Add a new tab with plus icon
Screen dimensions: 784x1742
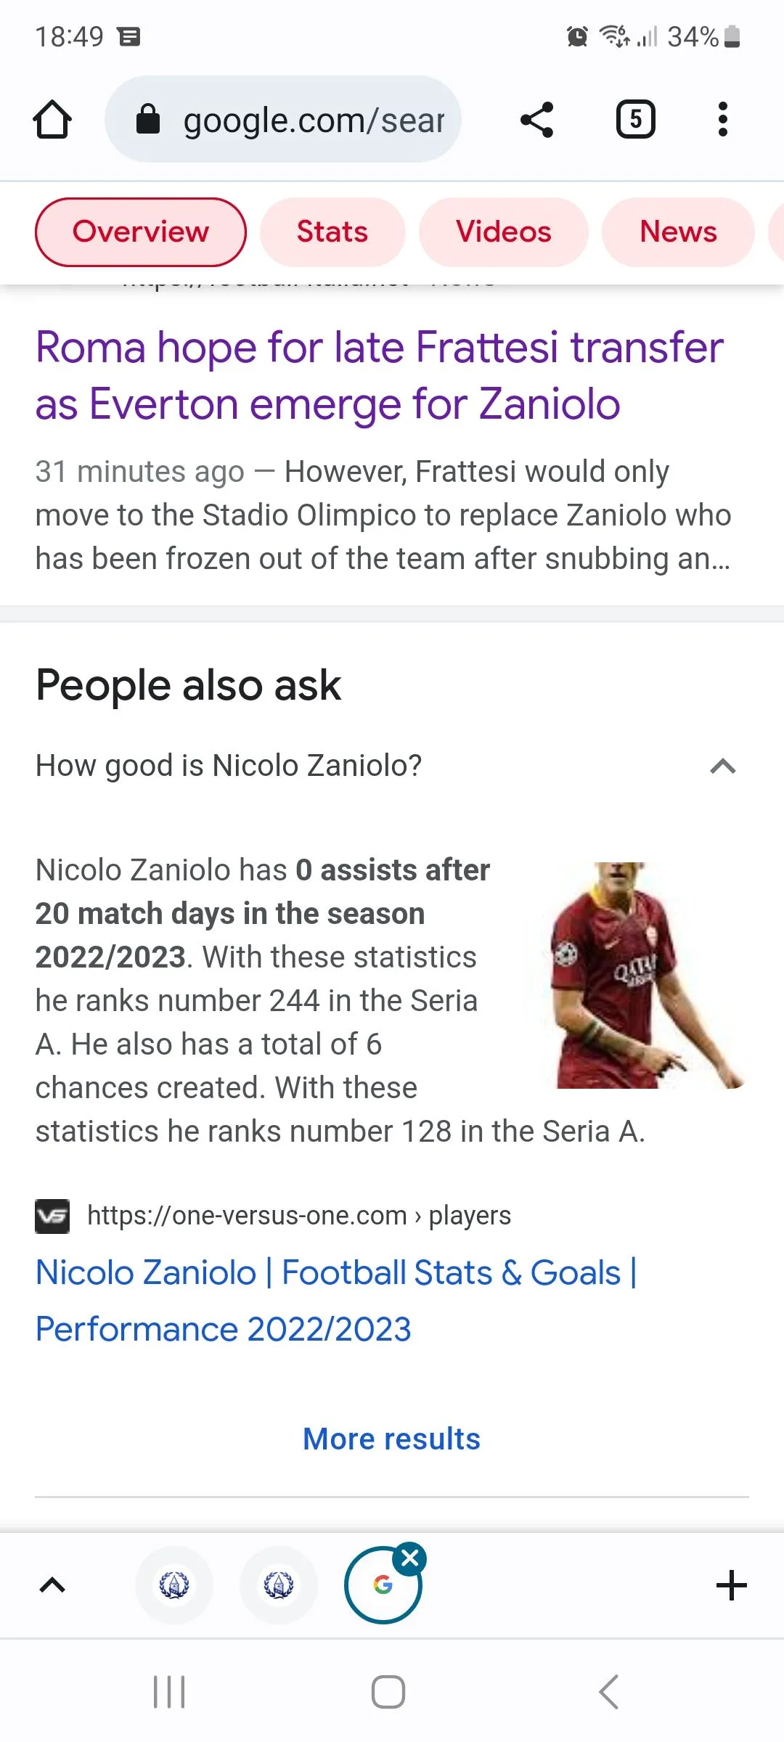tap(731, 1585)
